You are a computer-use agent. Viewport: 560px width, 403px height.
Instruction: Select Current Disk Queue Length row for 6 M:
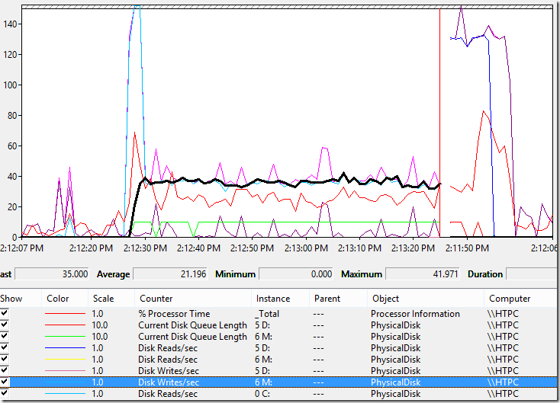(278, 336)
